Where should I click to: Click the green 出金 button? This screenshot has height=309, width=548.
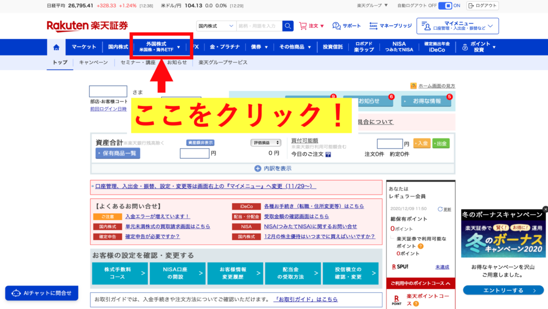(x=441, y=143)
